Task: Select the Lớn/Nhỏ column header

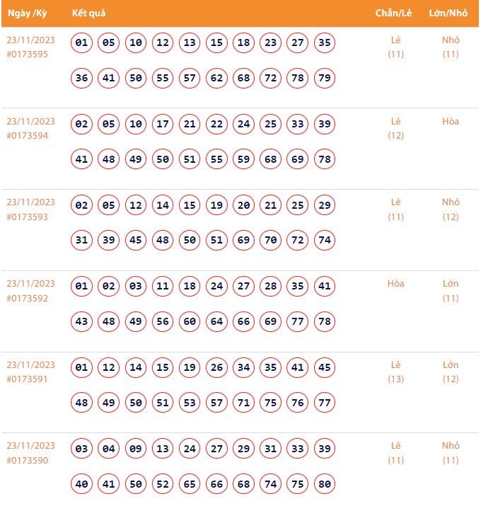Action: 450,13
